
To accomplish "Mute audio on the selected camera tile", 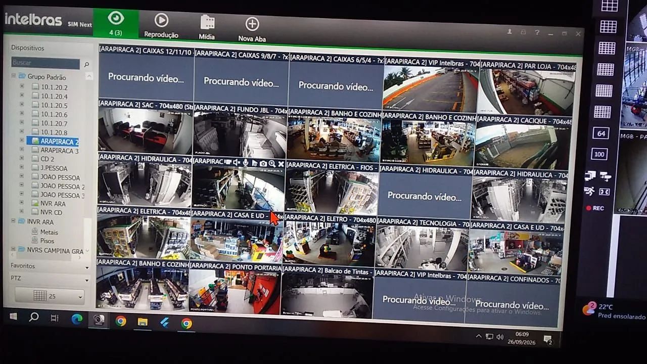I will tap(237, 162).
